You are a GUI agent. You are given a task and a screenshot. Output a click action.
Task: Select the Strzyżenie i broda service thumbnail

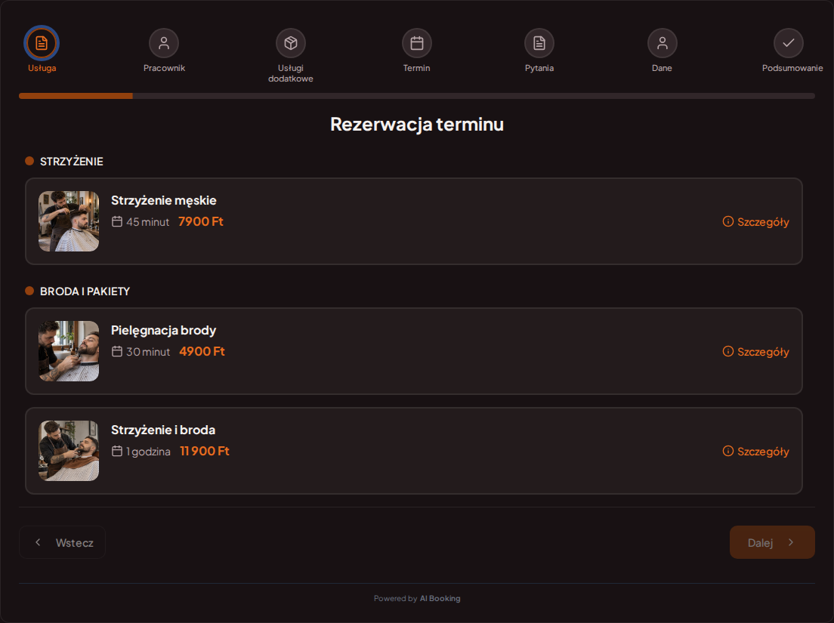69,451
